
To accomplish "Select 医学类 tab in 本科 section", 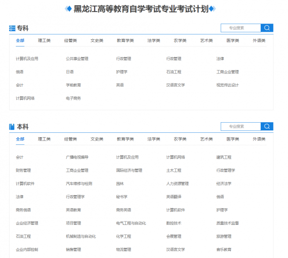I will tap(233, 139).
